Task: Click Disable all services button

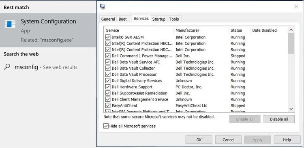Action: click(x=279, y=119)
